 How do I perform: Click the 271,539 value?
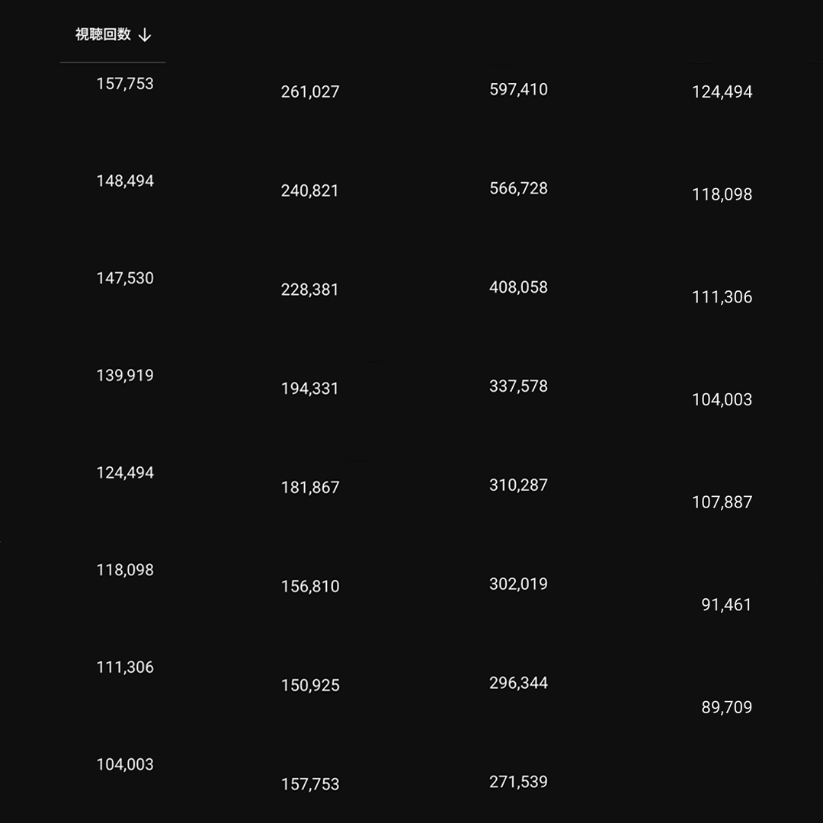pos(519,782)
